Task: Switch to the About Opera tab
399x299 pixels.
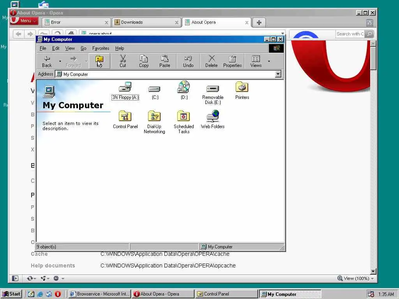Action: click(216, 22)
